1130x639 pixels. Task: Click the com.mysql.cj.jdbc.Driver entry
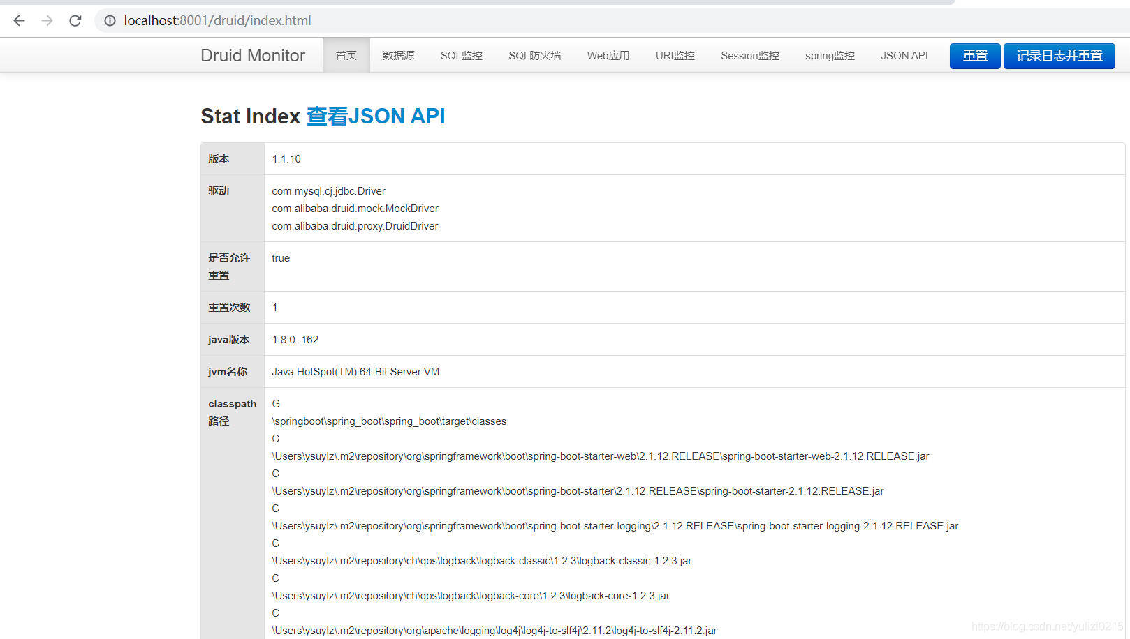(x=328, y=191)
